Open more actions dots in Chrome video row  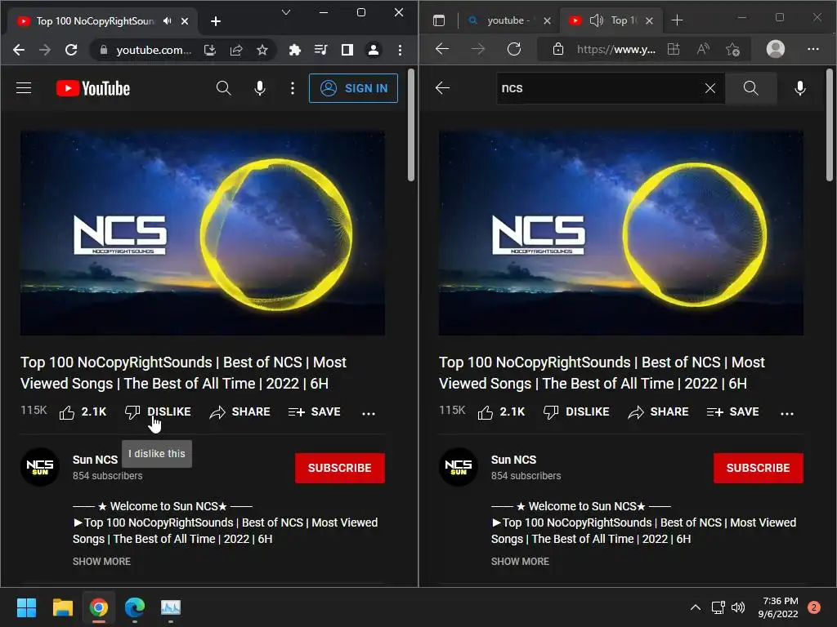[369, 412]
